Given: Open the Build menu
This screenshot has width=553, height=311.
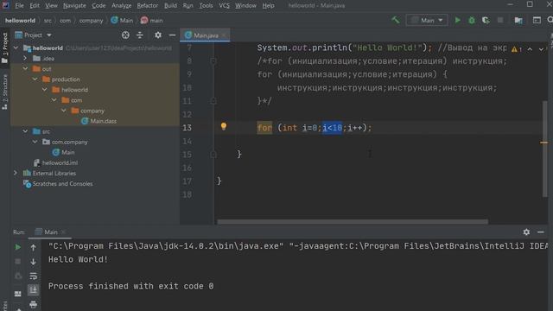Looking at the screenshot, I should pyautogui.click(x=171, y=5).
